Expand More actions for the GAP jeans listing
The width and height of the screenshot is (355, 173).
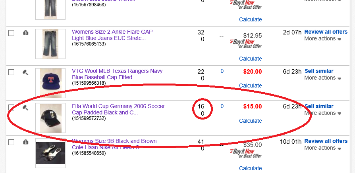[x=322, y=39]
